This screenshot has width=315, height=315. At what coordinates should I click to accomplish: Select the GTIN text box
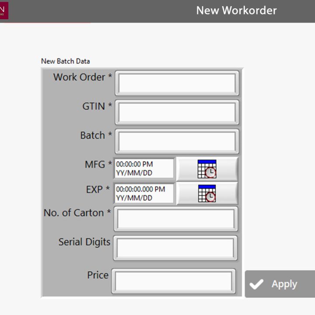tap(177, 112)
